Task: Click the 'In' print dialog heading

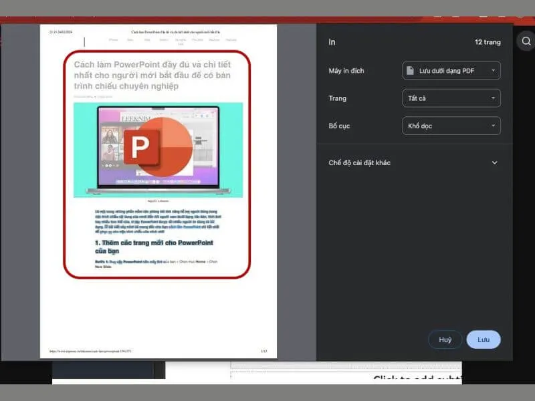Action: [x=332, y=42]
